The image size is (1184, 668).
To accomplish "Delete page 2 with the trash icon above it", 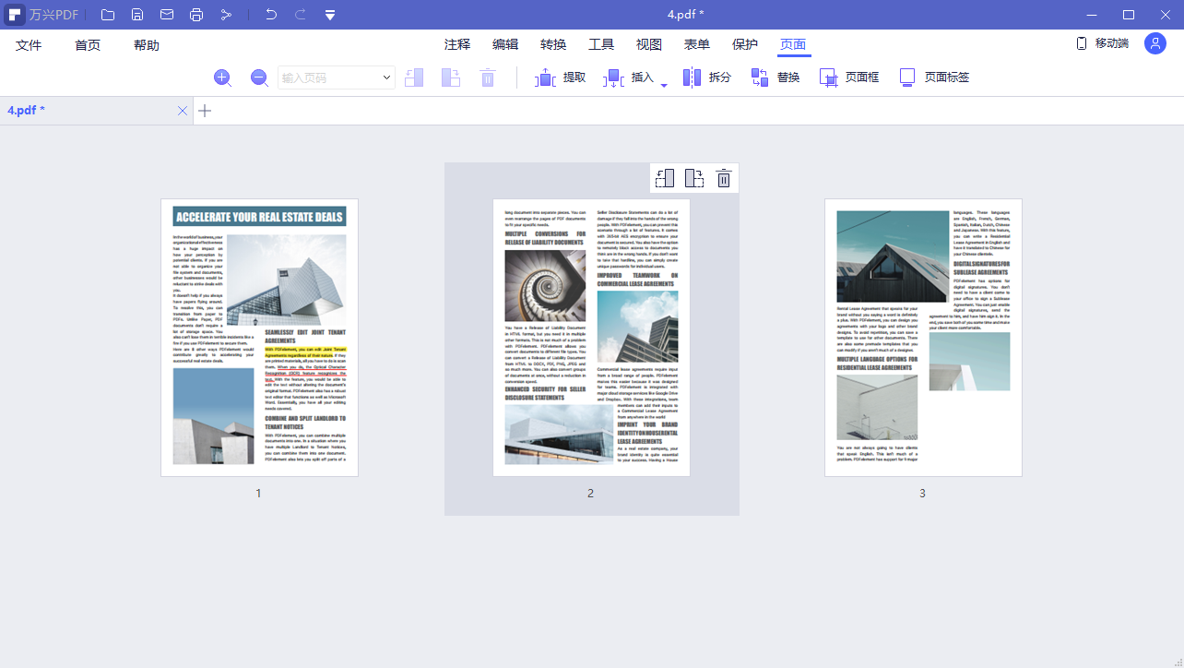I will [724, 178].
